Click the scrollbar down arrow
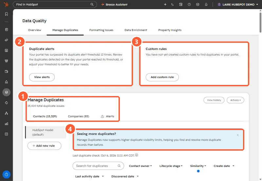 [260, 179]
